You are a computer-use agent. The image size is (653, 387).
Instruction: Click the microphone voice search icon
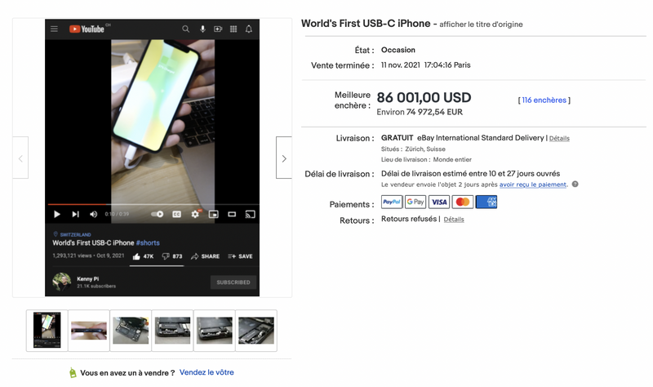[202, 29]
